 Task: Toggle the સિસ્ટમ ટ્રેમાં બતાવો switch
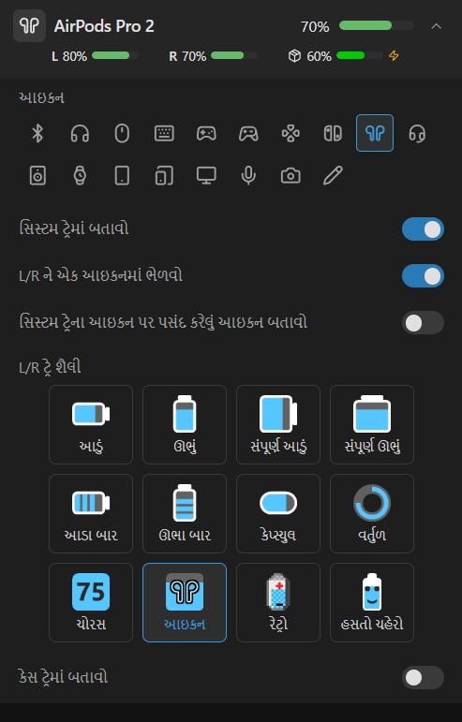(x=423, y=228)
